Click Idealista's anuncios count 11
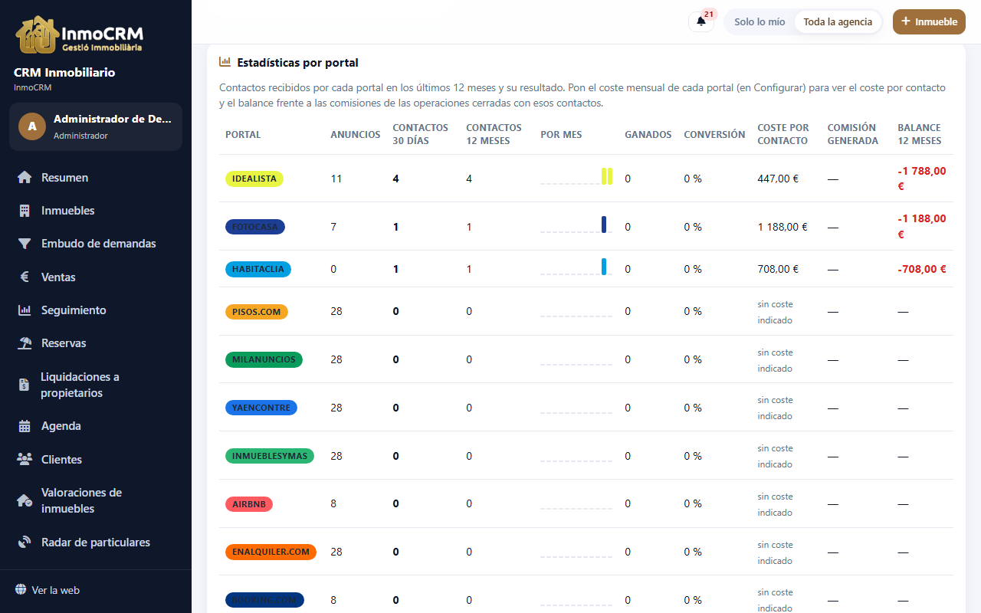 [x=336, y=179]
